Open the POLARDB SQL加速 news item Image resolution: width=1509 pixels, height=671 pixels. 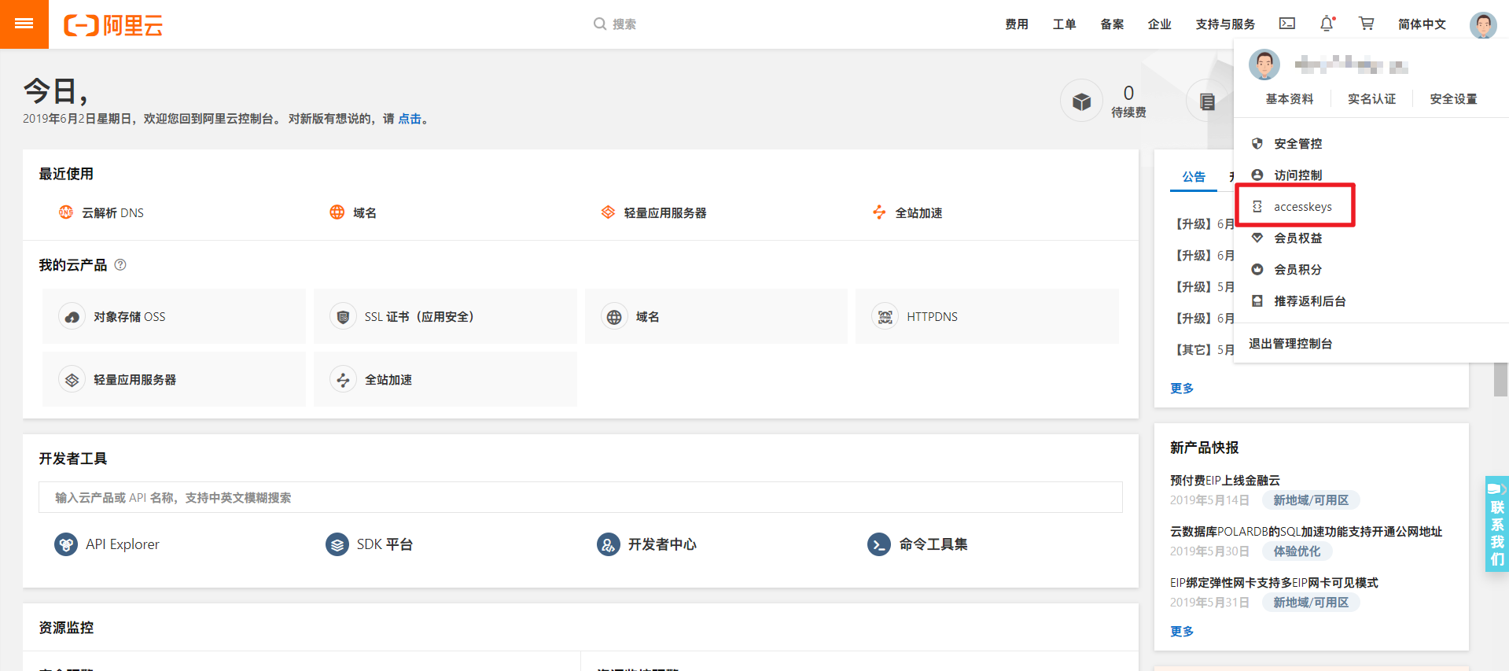point(1306,532)
